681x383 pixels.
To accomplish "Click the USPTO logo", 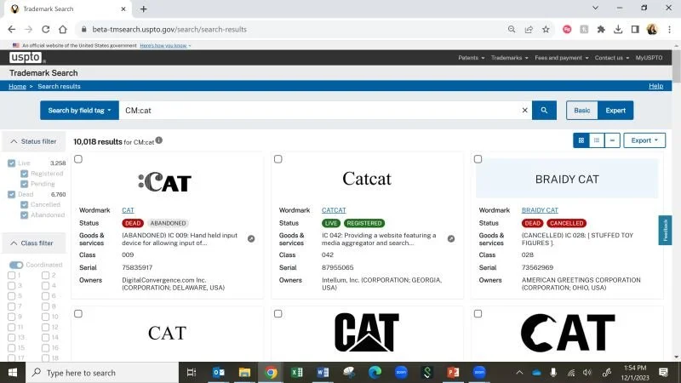I will point(26,57).
